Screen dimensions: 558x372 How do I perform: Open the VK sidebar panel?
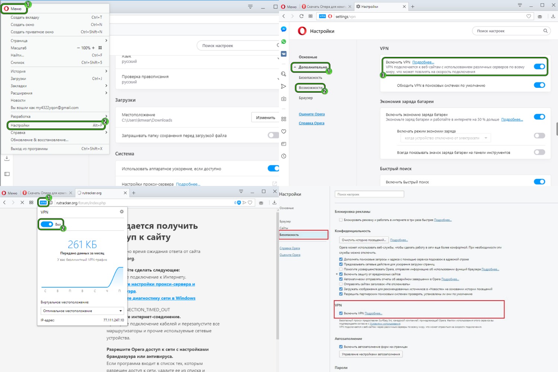point(283,54)
